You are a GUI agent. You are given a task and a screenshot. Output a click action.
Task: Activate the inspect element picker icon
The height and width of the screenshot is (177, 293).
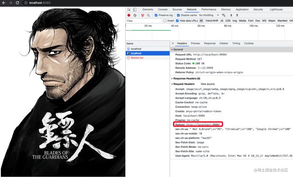pyautogui.click(x=129, y=9)
